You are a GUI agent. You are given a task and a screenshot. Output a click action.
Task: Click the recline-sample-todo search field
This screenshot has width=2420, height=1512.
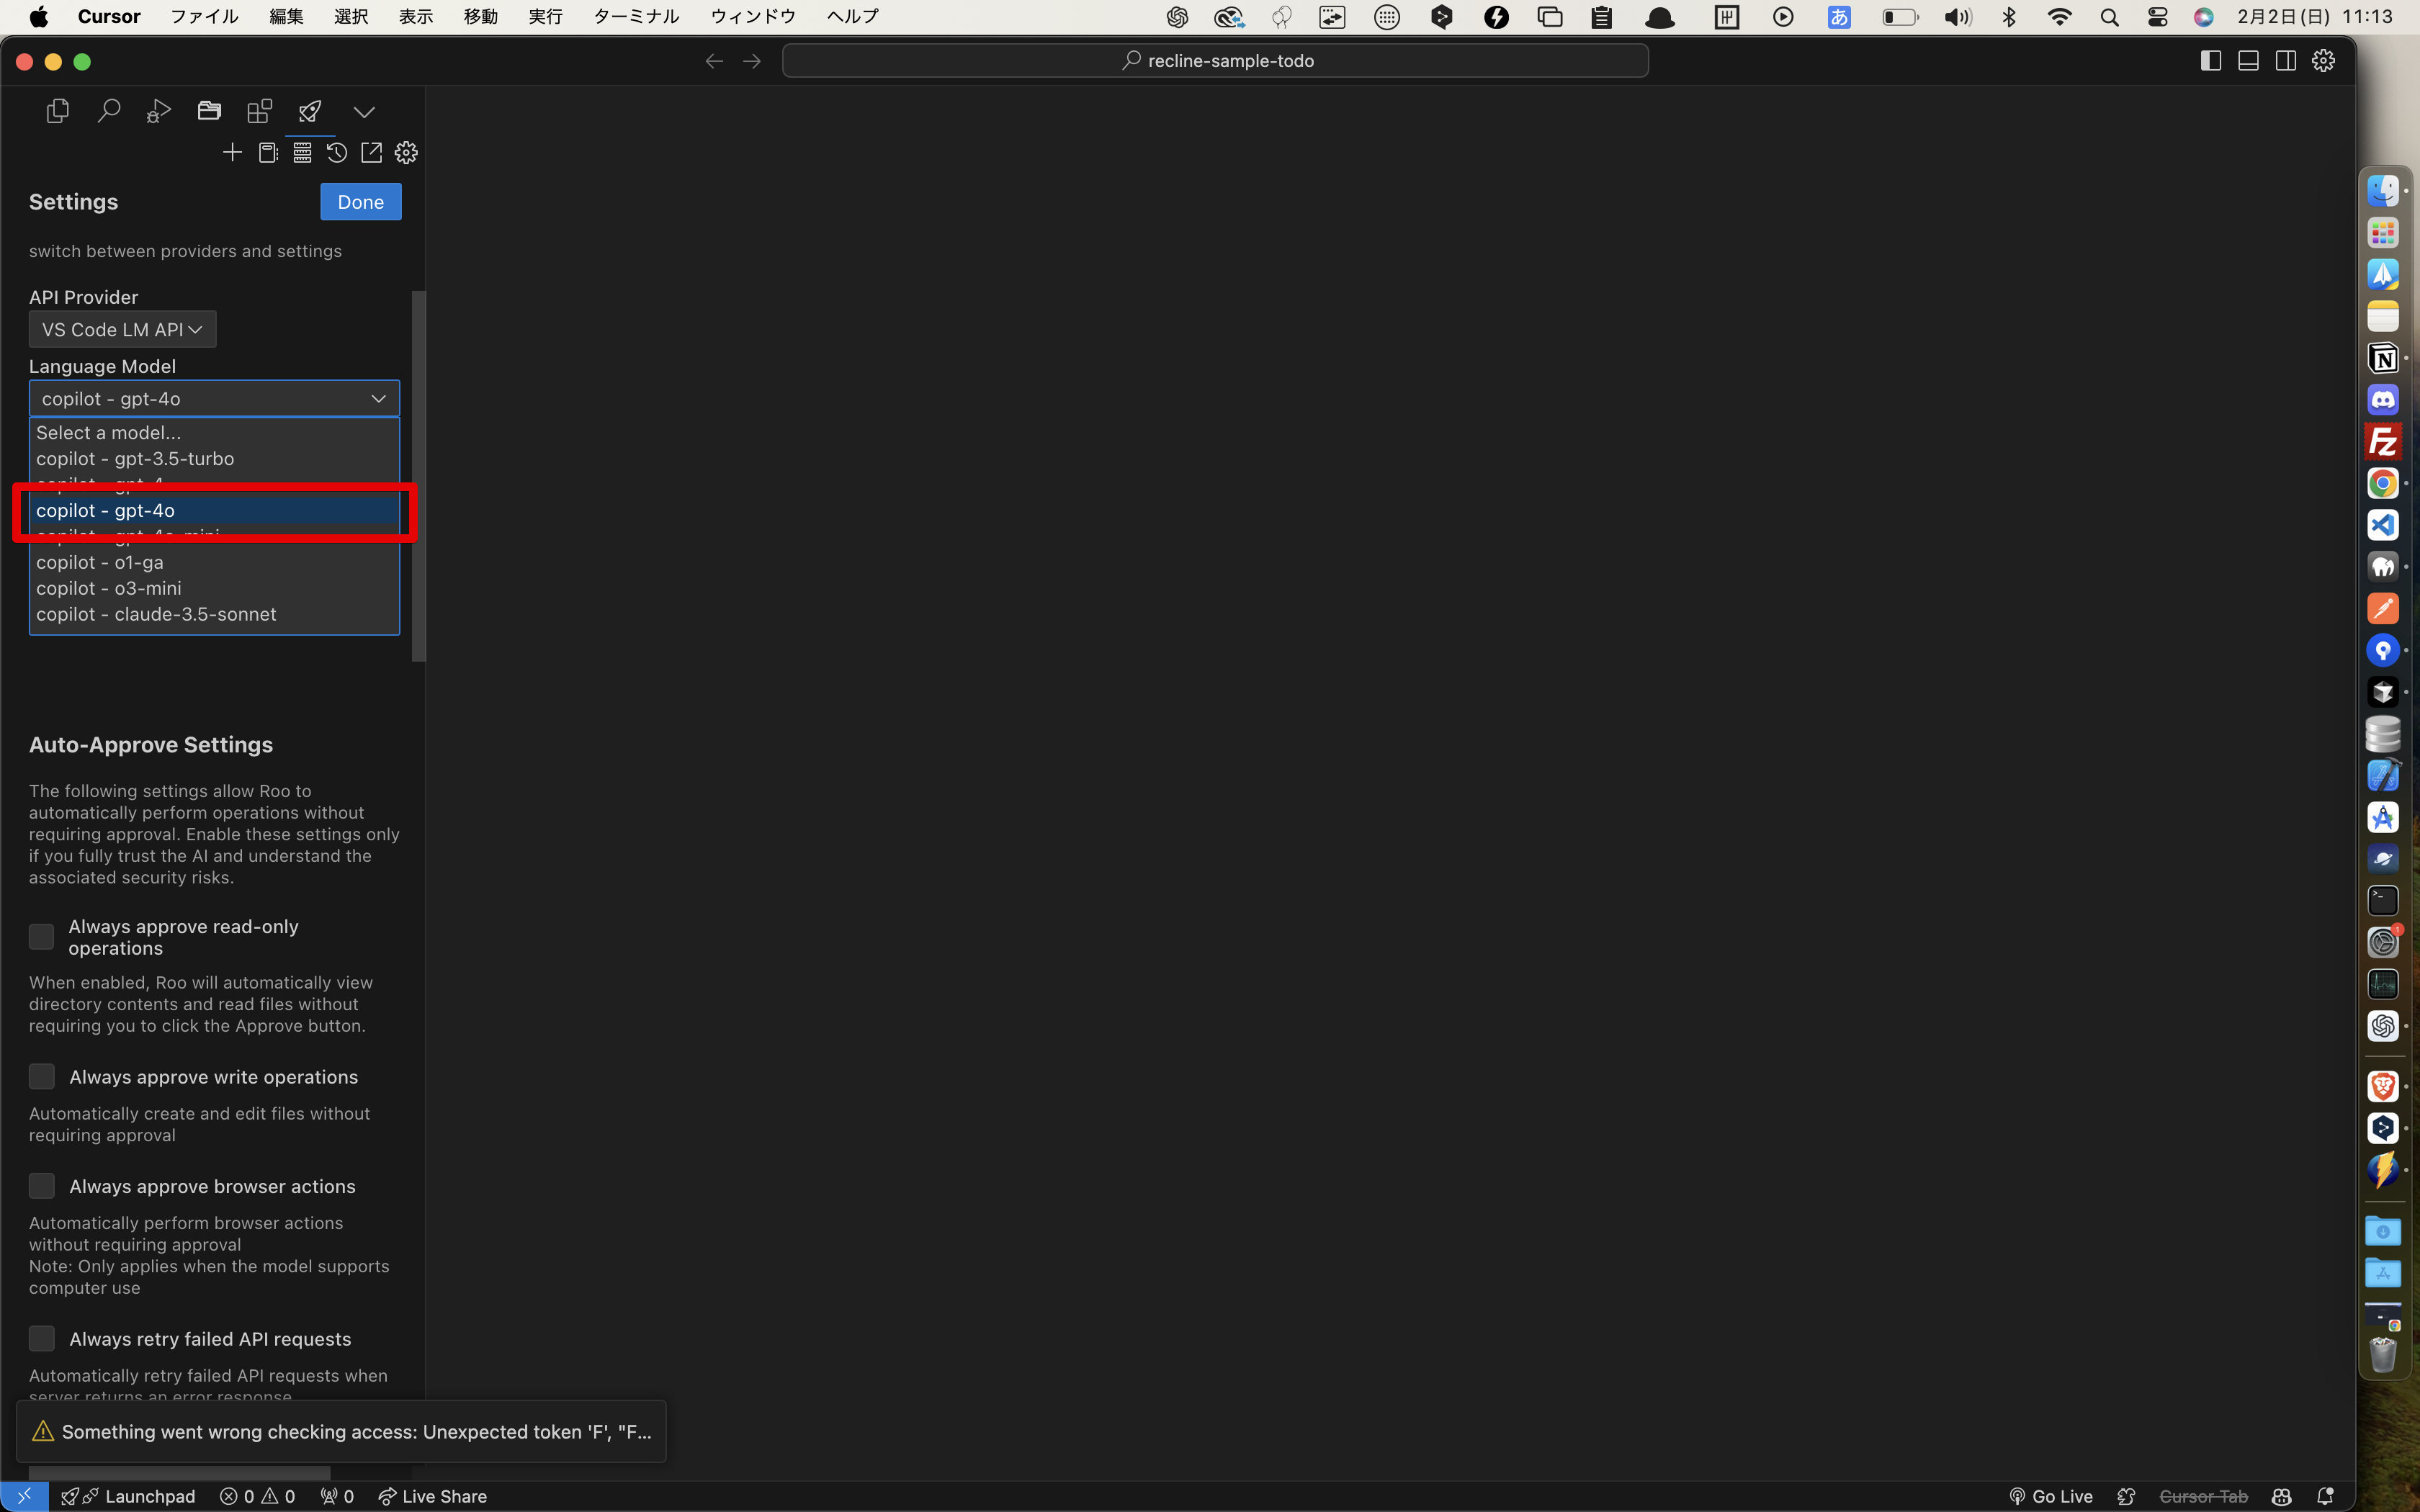[x=1215, y=61]
